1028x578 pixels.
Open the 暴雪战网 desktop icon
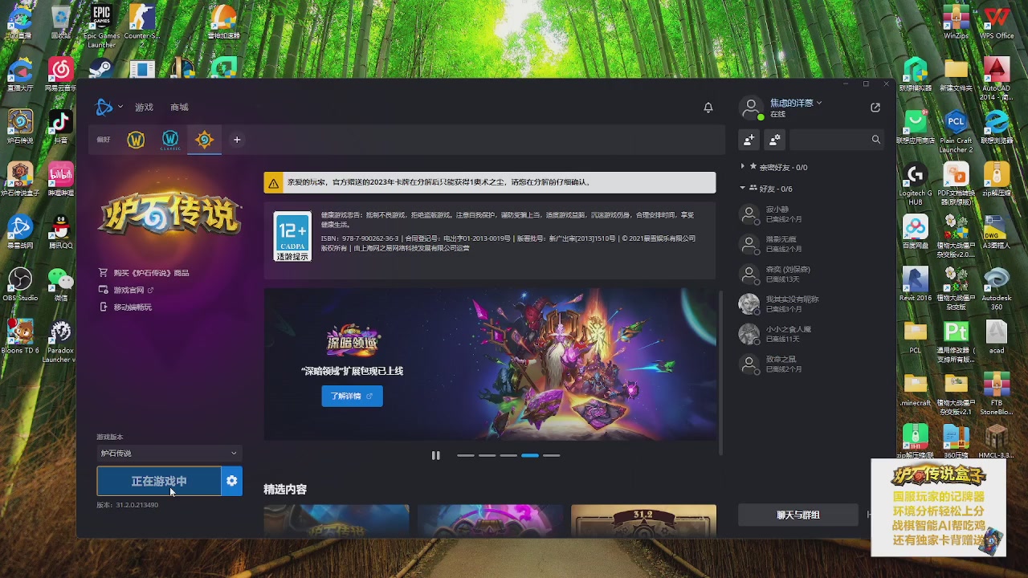click(20, 232)
